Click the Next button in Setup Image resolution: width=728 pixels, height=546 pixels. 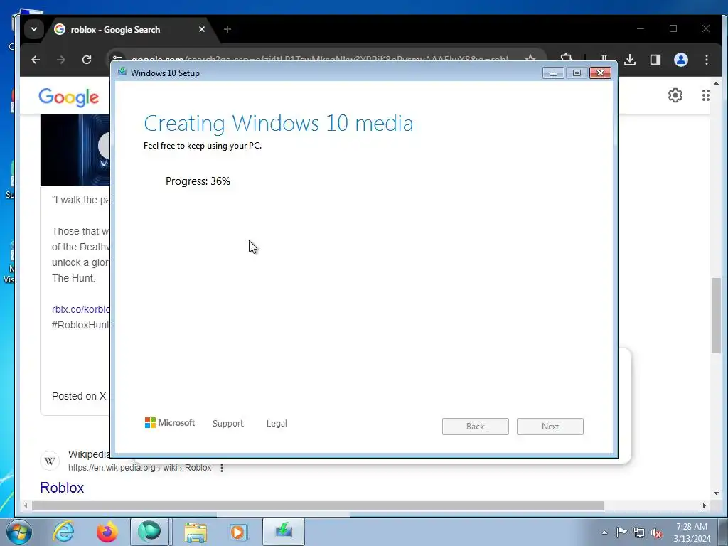[x=550, y=427]
